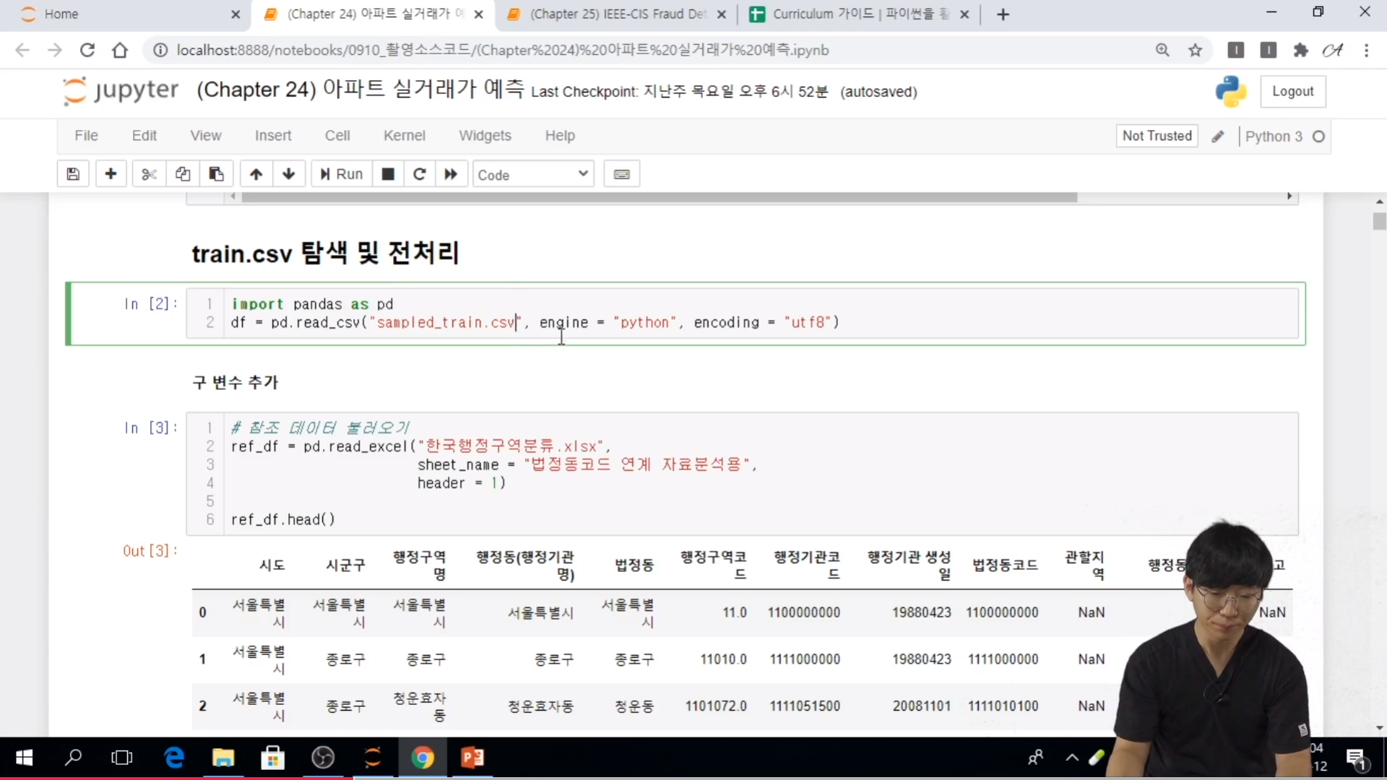Open the Code cell type dropdown
This screenshot has height=780, width=1387.
pos(533,174)
